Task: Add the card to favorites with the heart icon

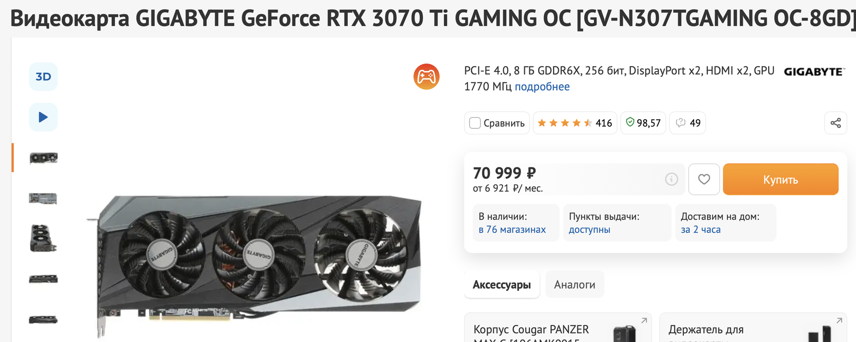Action: (704, 179)
